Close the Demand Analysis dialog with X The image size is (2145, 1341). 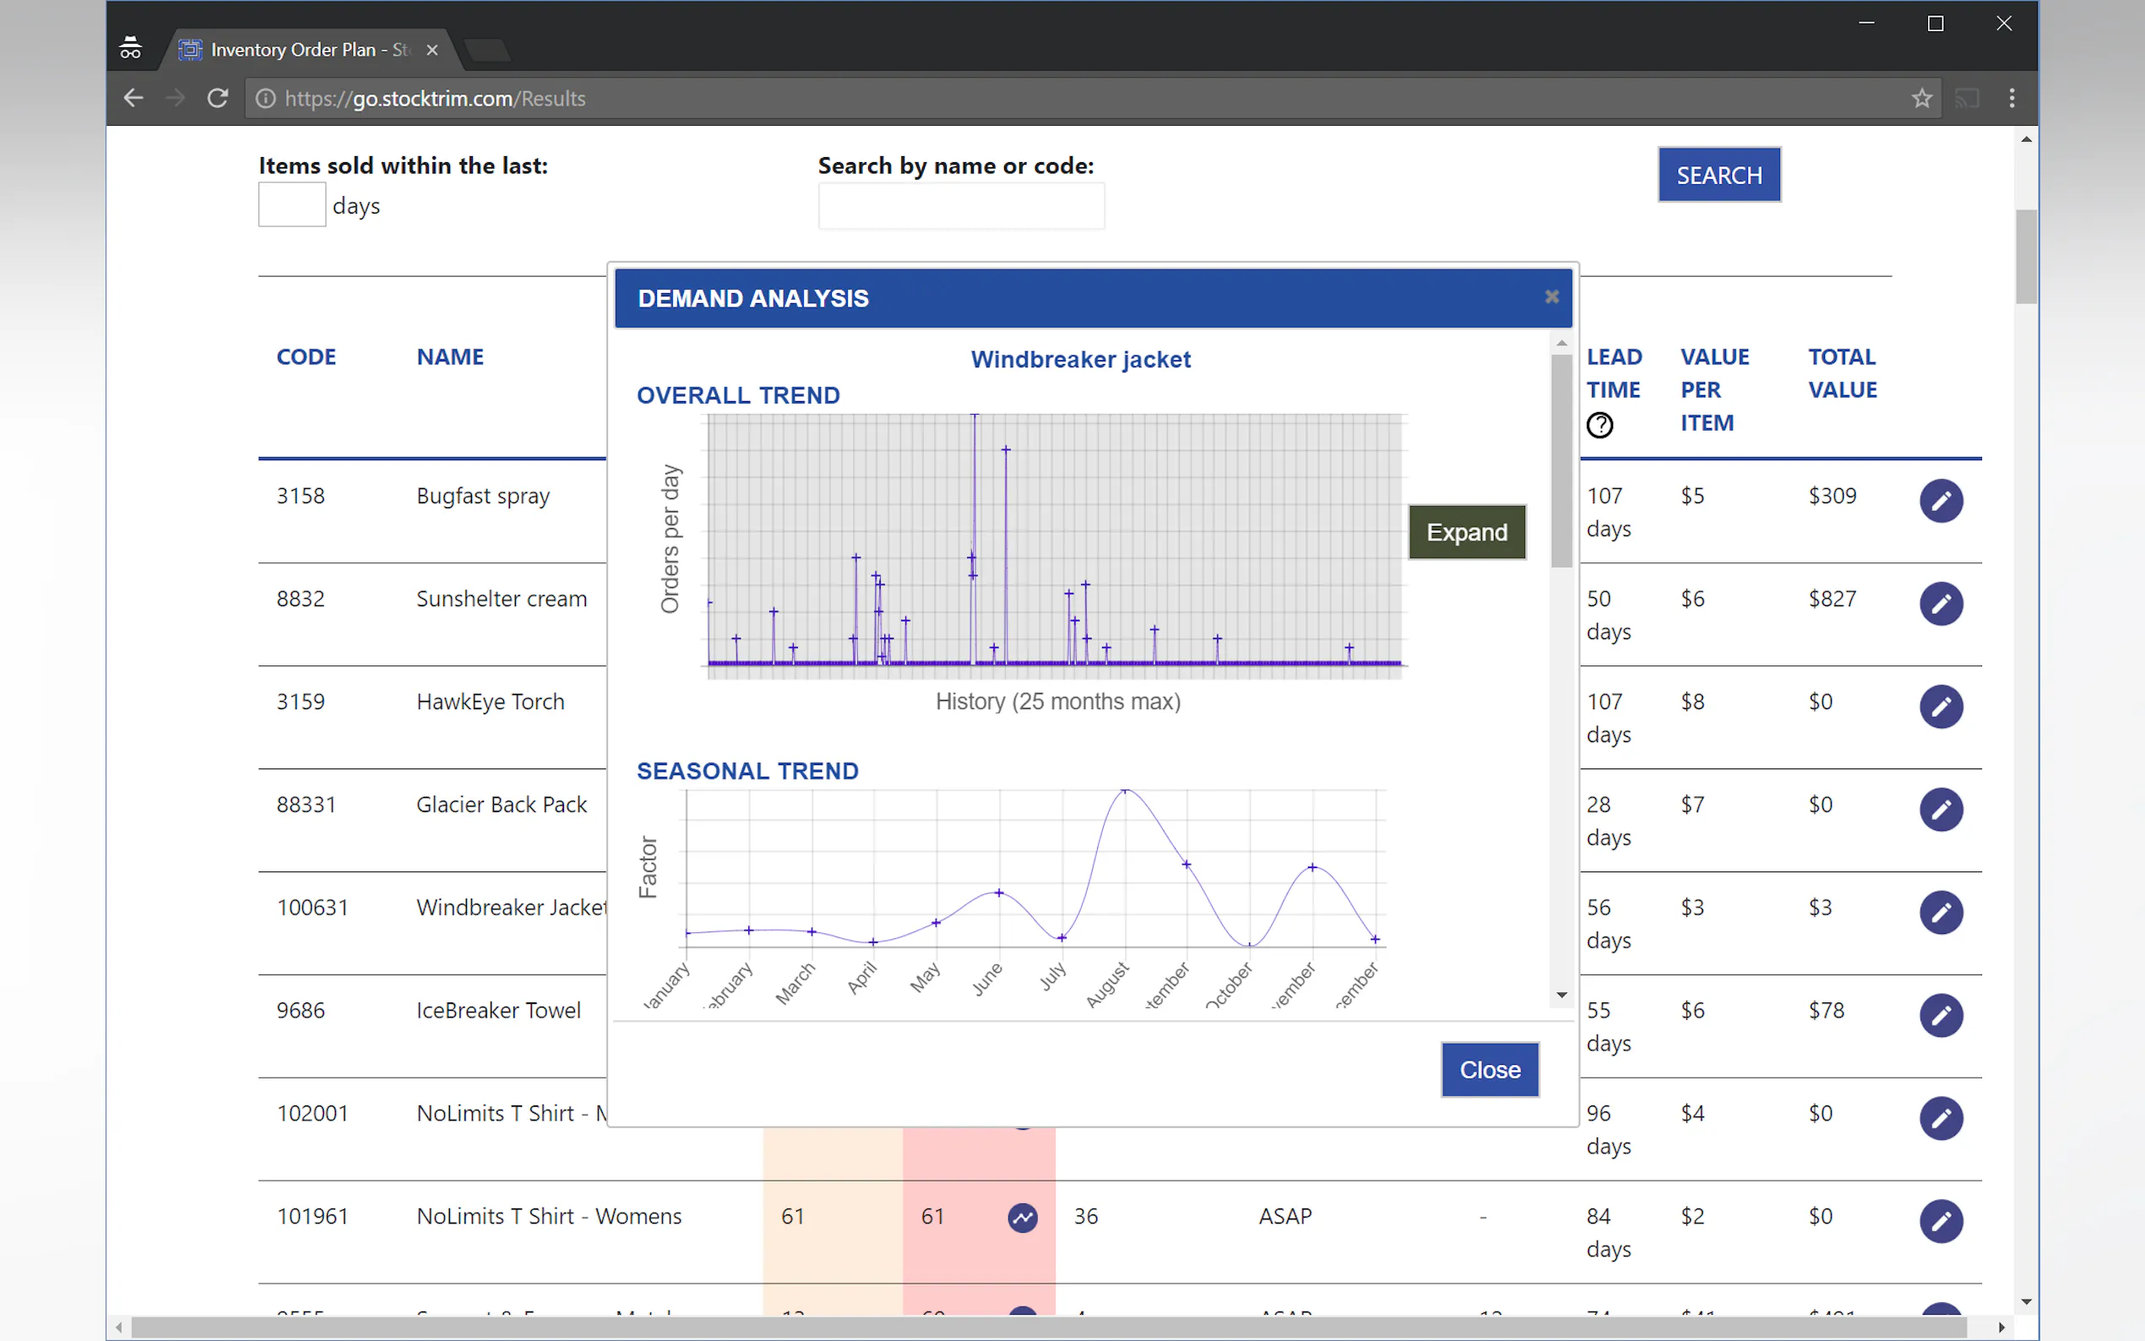[1550, 297]
